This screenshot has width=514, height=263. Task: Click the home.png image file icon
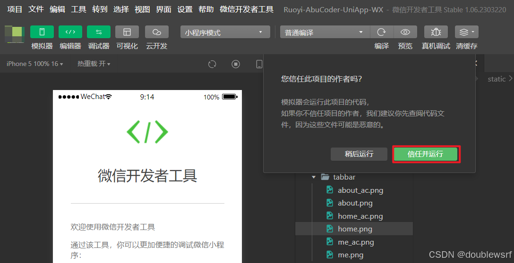[x=330, y=229]
